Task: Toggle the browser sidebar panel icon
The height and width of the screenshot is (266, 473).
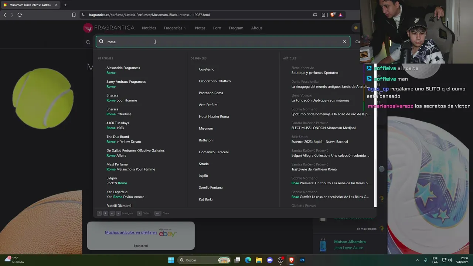Action: tap(315, 15)
